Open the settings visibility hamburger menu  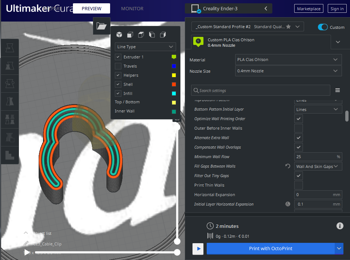point(338,90)
